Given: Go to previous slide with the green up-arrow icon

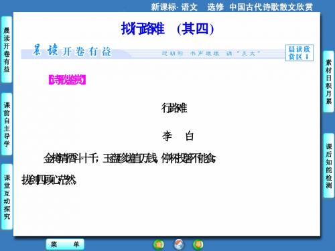Looking at the screenshot, I should [x=159, y=244].
